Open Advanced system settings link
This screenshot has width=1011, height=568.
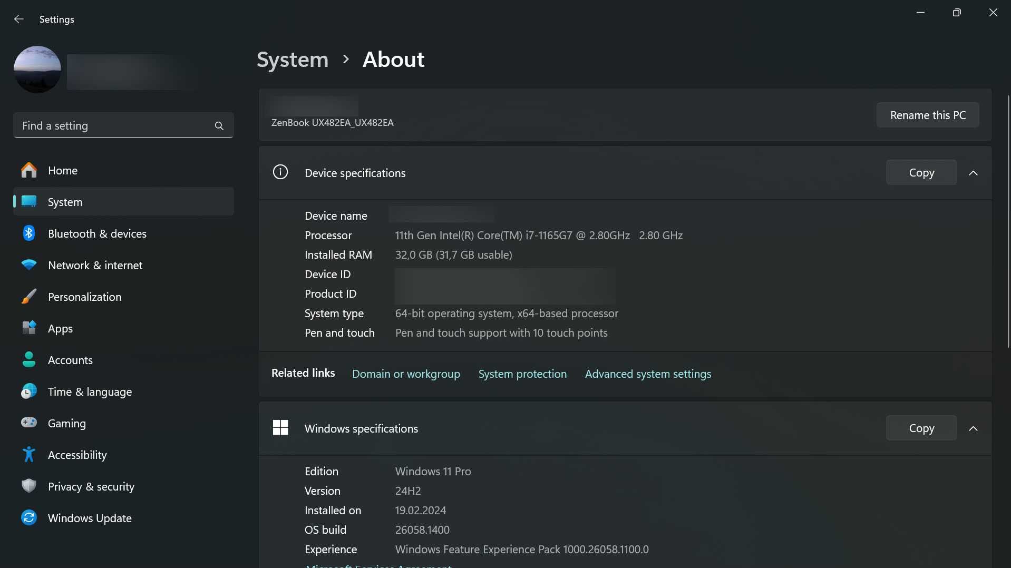[648, 374]
